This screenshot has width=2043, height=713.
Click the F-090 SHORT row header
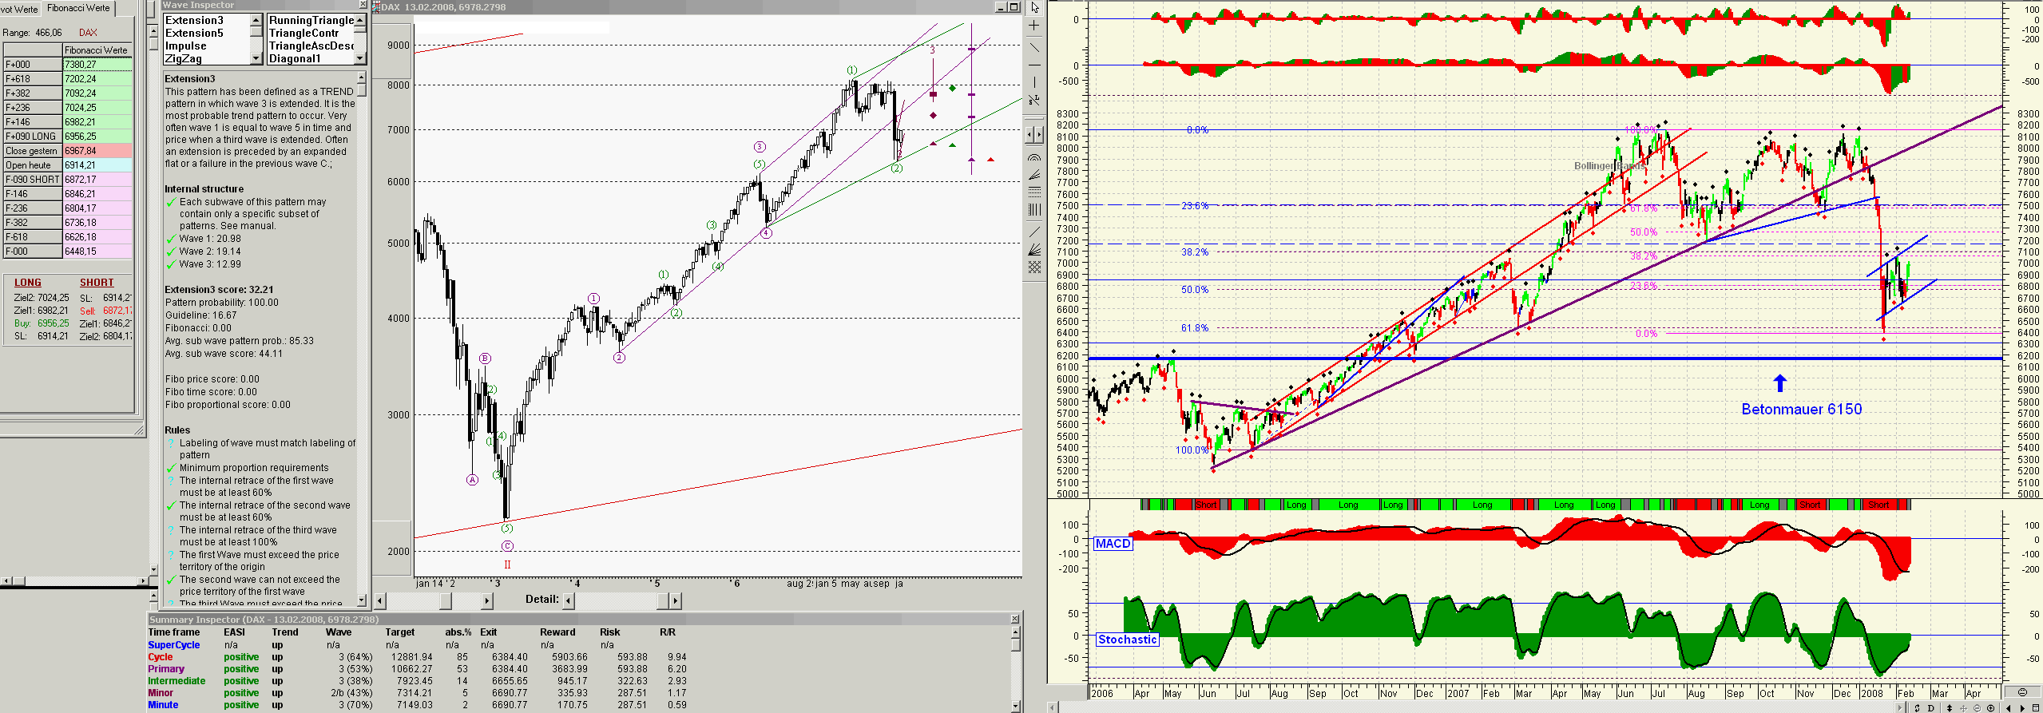[32, 180]
